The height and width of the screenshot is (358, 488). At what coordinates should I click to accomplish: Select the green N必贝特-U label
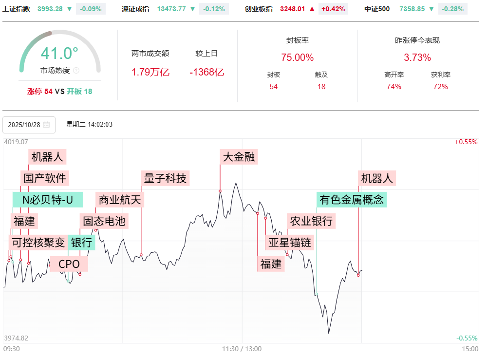[48, 199]
